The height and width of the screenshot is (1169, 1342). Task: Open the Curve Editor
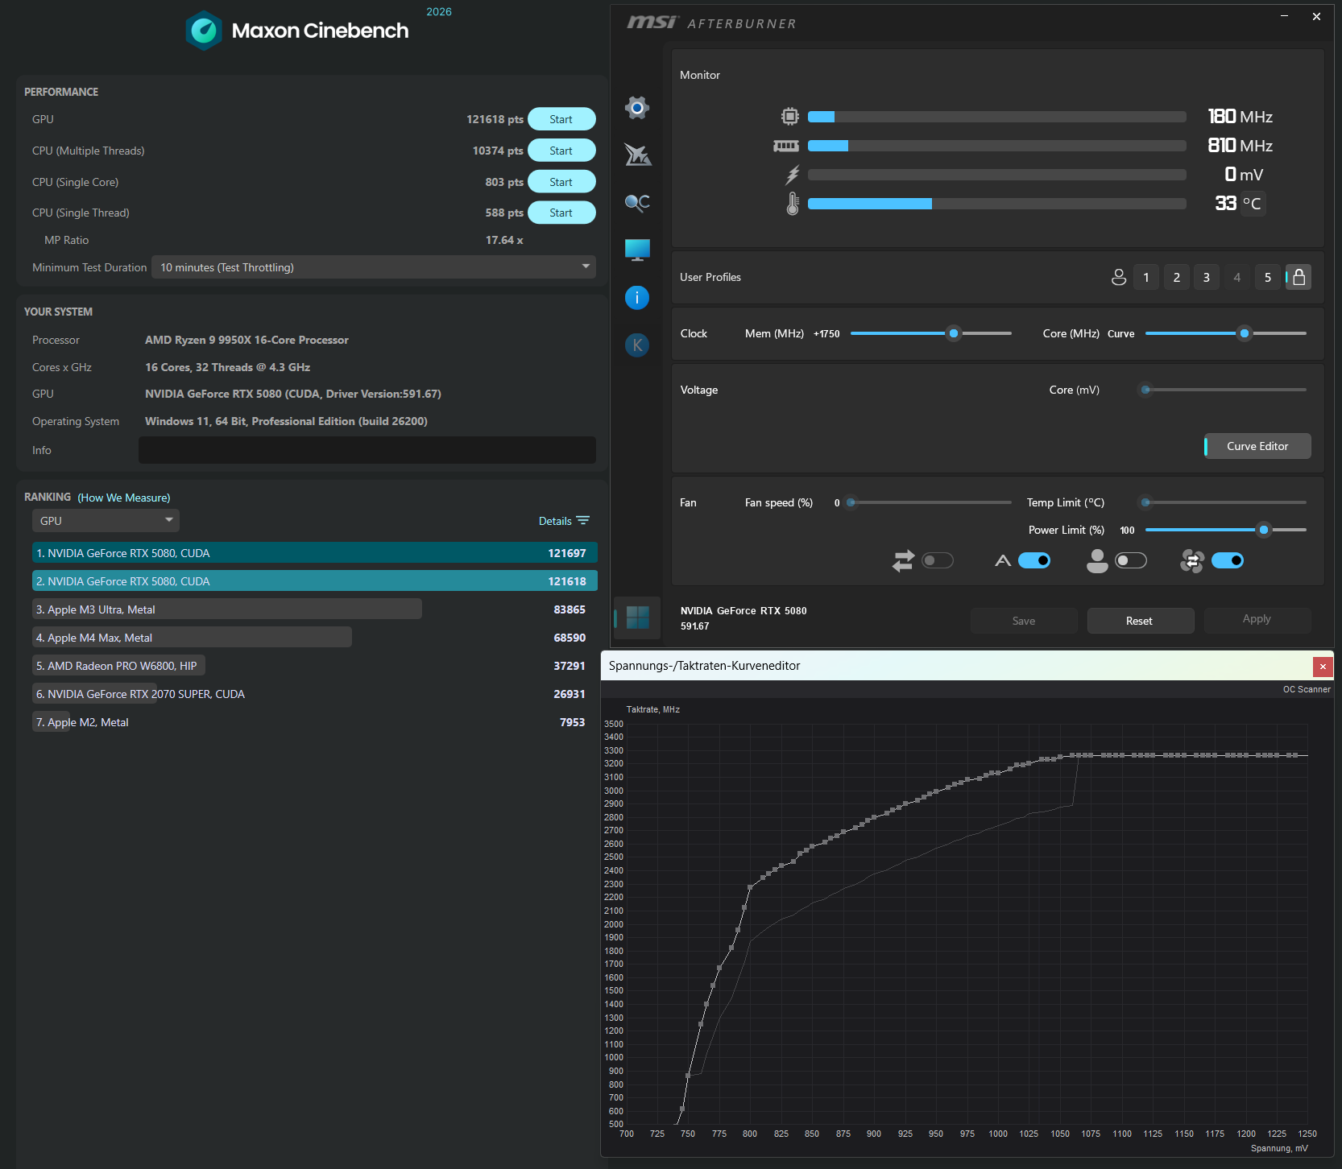[1257, 446]
